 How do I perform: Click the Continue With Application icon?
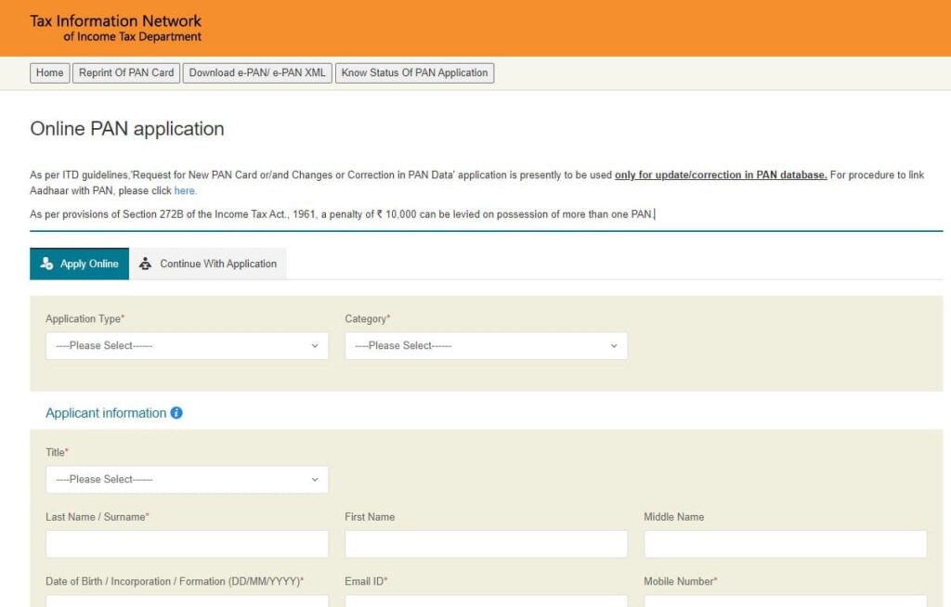(x=145, y=264)
